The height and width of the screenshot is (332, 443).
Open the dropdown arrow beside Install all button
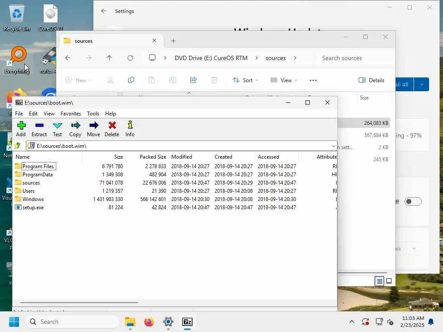coord(422,84)
